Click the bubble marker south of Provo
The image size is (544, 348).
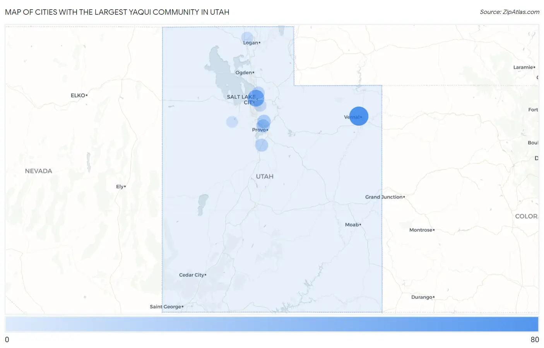click(x=262, y=145)
